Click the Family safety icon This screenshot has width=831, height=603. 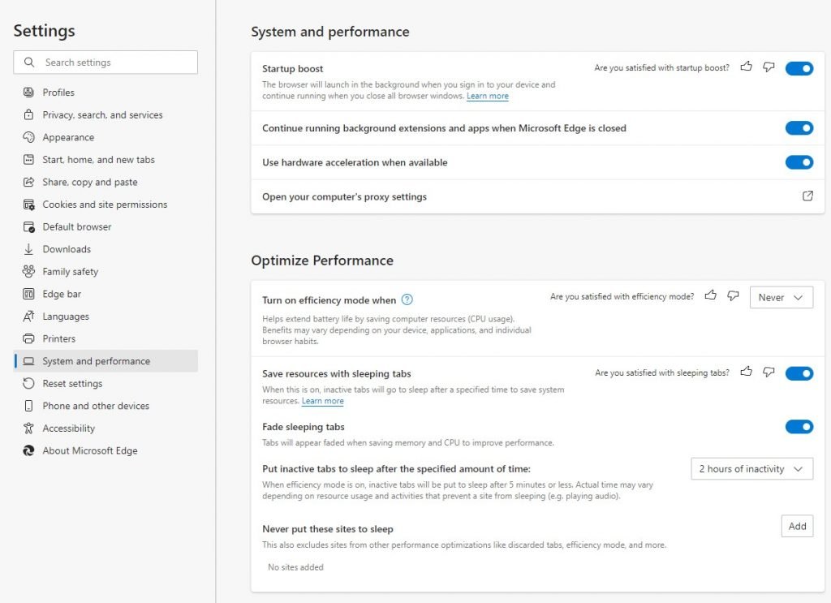(x=28, y=271)
